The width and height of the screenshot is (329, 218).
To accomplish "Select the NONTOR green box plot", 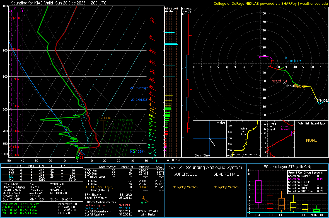I will [x=317, y=210].
